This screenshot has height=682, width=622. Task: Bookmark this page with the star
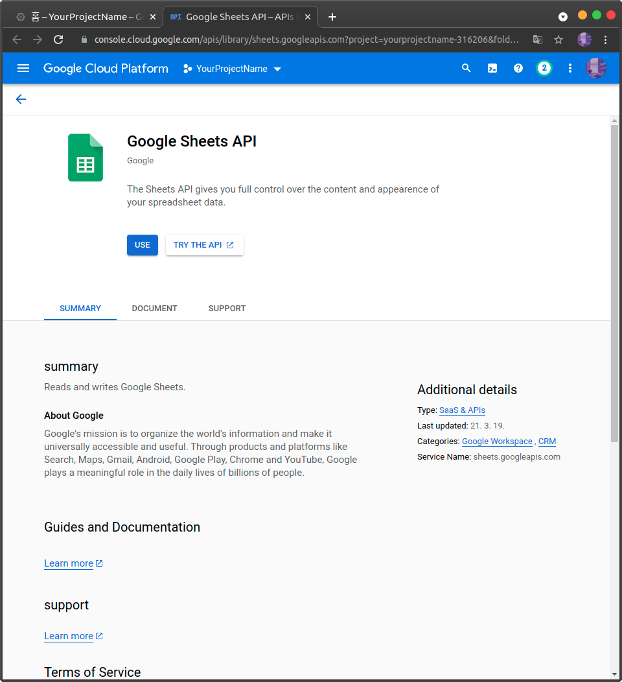pos(559,40)
